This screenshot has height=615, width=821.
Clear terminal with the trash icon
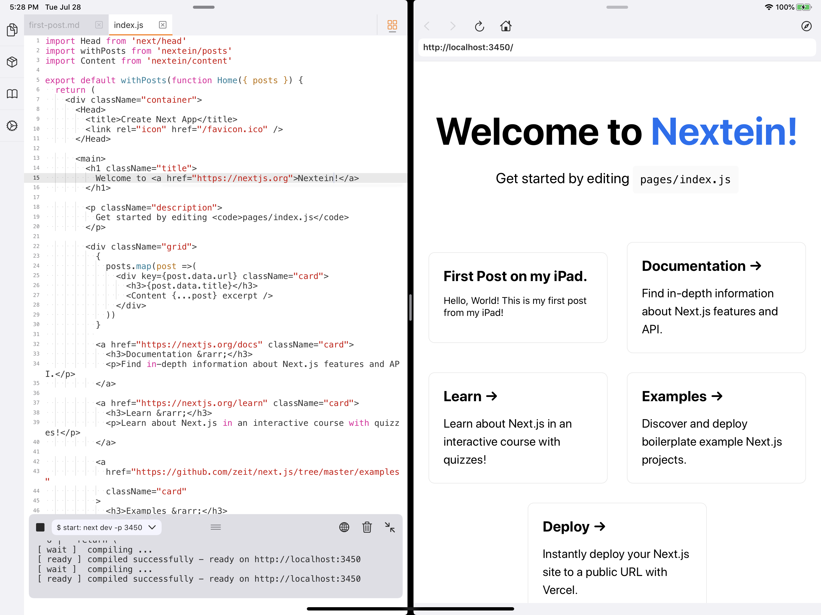click(x=367, y=527)
